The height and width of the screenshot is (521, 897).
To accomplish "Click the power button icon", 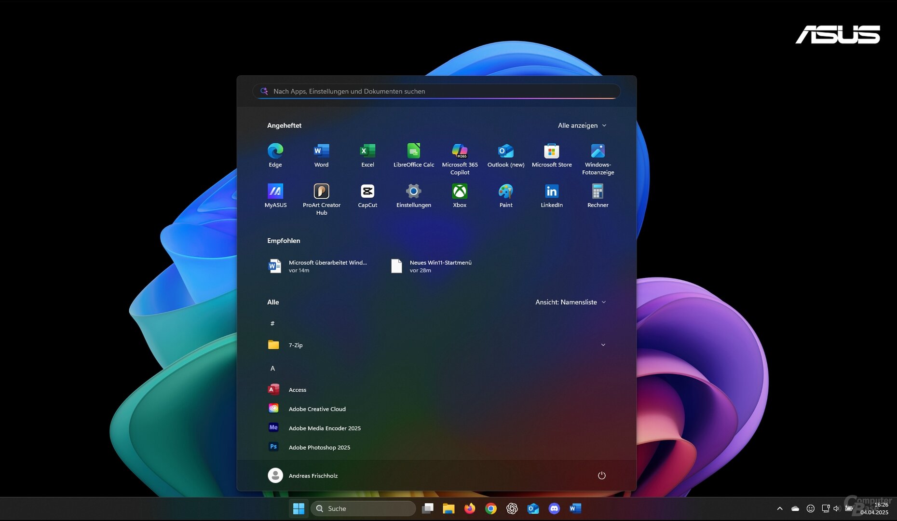I will pyautogui.click(x=601, y=476).
